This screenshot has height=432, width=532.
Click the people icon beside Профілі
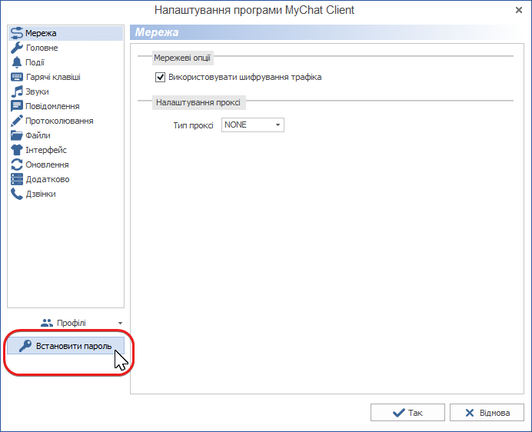[x=47, y=323]
